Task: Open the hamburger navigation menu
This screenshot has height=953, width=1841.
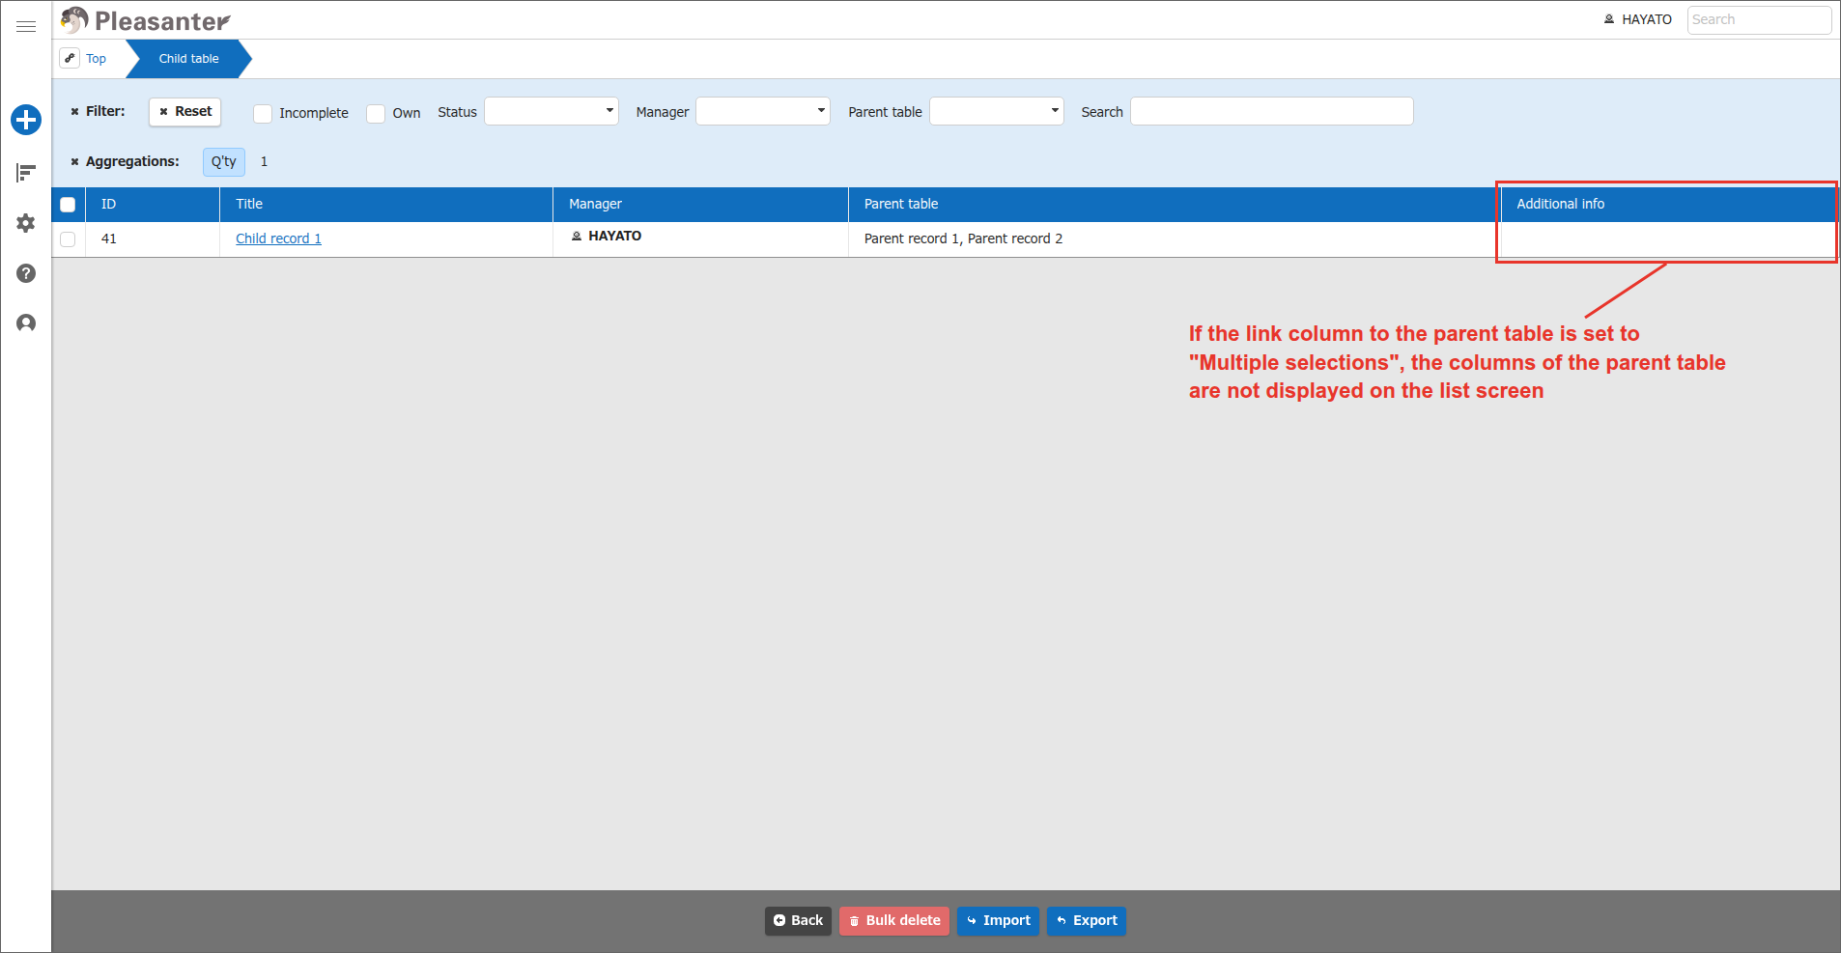Action: (x=26, y=27)
